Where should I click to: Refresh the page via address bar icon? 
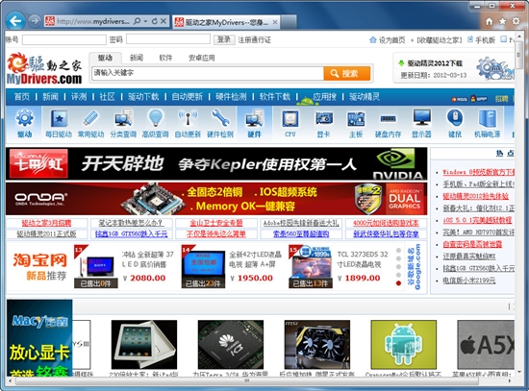(x=154, y=21)
